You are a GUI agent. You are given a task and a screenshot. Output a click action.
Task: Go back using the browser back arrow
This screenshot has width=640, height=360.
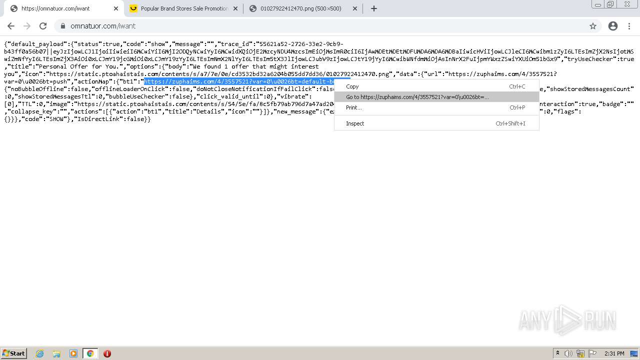point(11,26)
